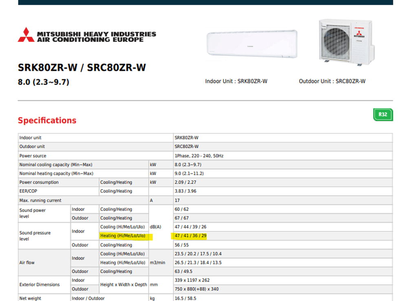The height and width of the screenshot is (301, 408).
Task: Select the outdoor unit product photo
Action: tap(347, 42)
